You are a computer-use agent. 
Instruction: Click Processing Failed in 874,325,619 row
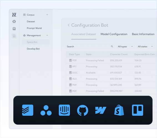[x=95, y=60]
